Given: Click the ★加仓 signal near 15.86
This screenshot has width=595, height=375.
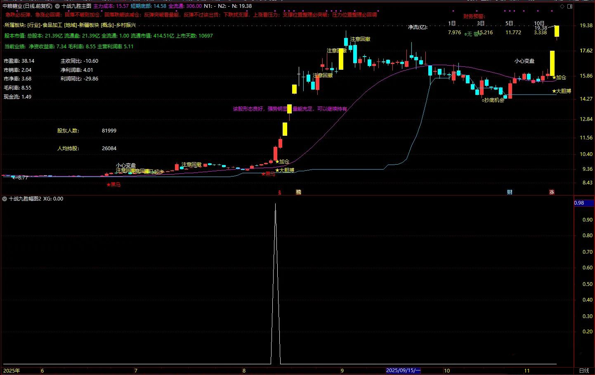Looking at the screenshot, I should pos(559,78).
